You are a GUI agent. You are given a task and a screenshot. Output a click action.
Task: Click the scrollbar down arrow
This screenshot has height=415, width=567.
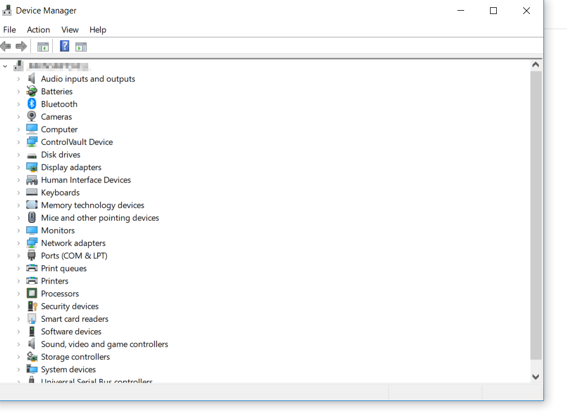tap(535, 376)
